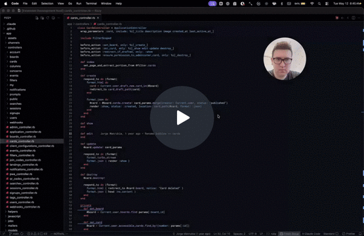Open Control Center in macOS menu bar
Screen dimensions: 364x236
coord(327,3)
